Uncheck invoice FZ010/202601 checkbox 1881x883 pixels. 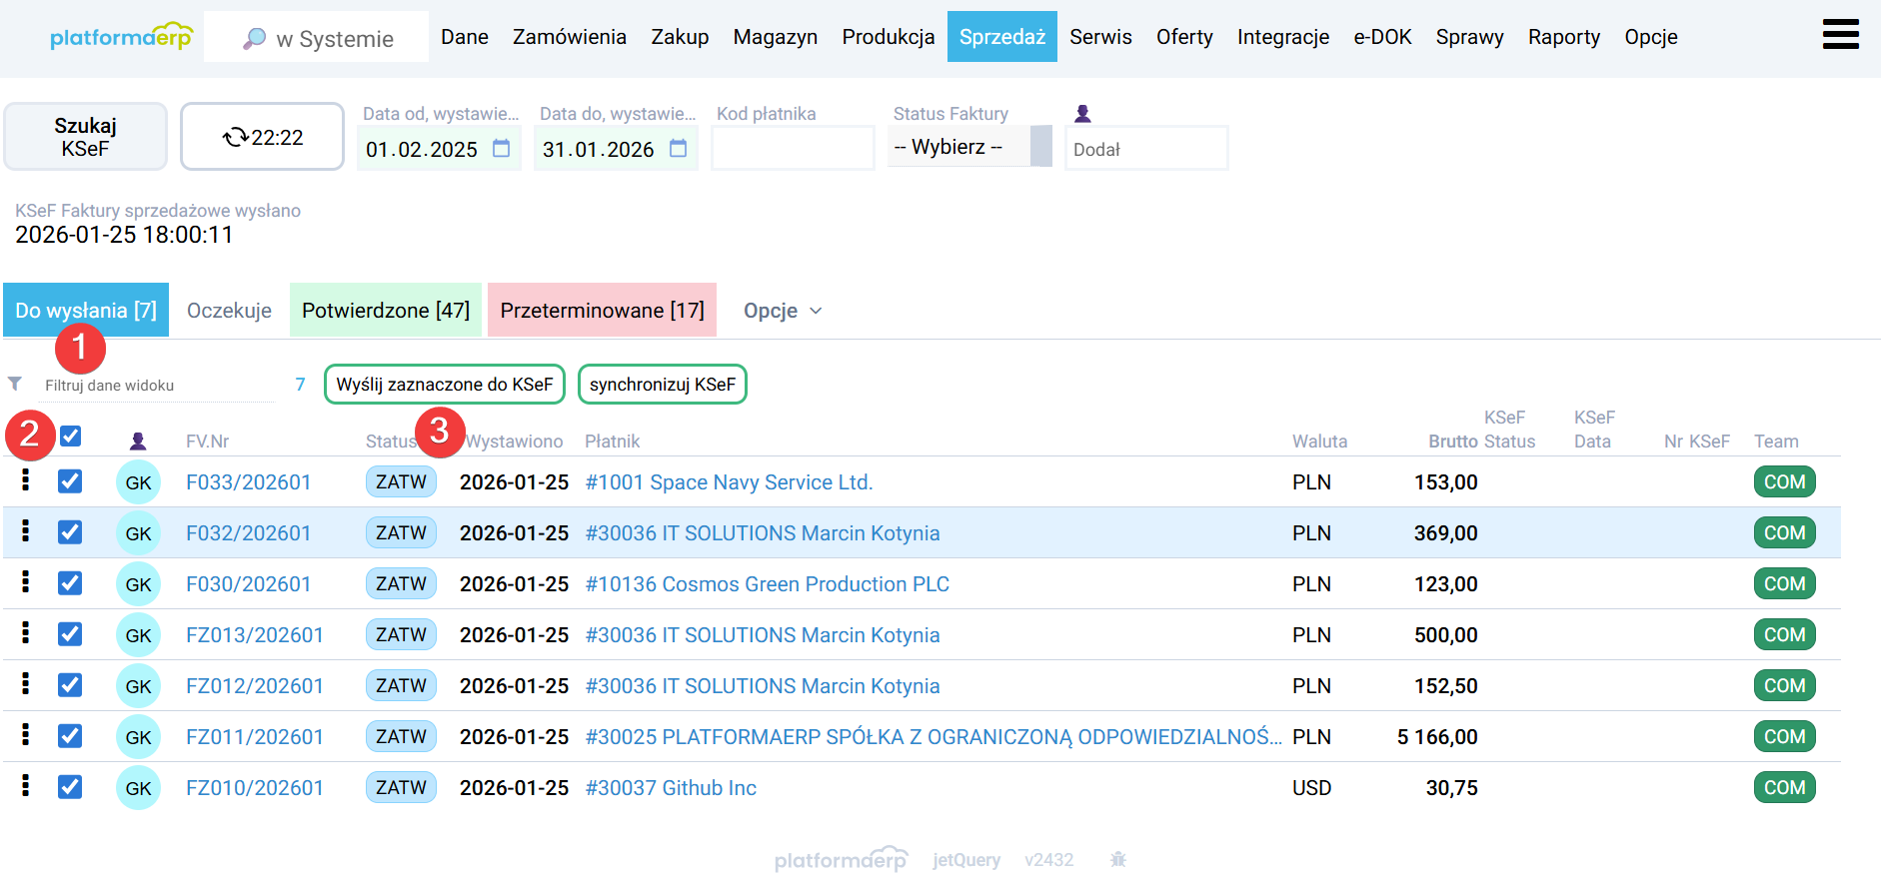click(x=70, y=787)
